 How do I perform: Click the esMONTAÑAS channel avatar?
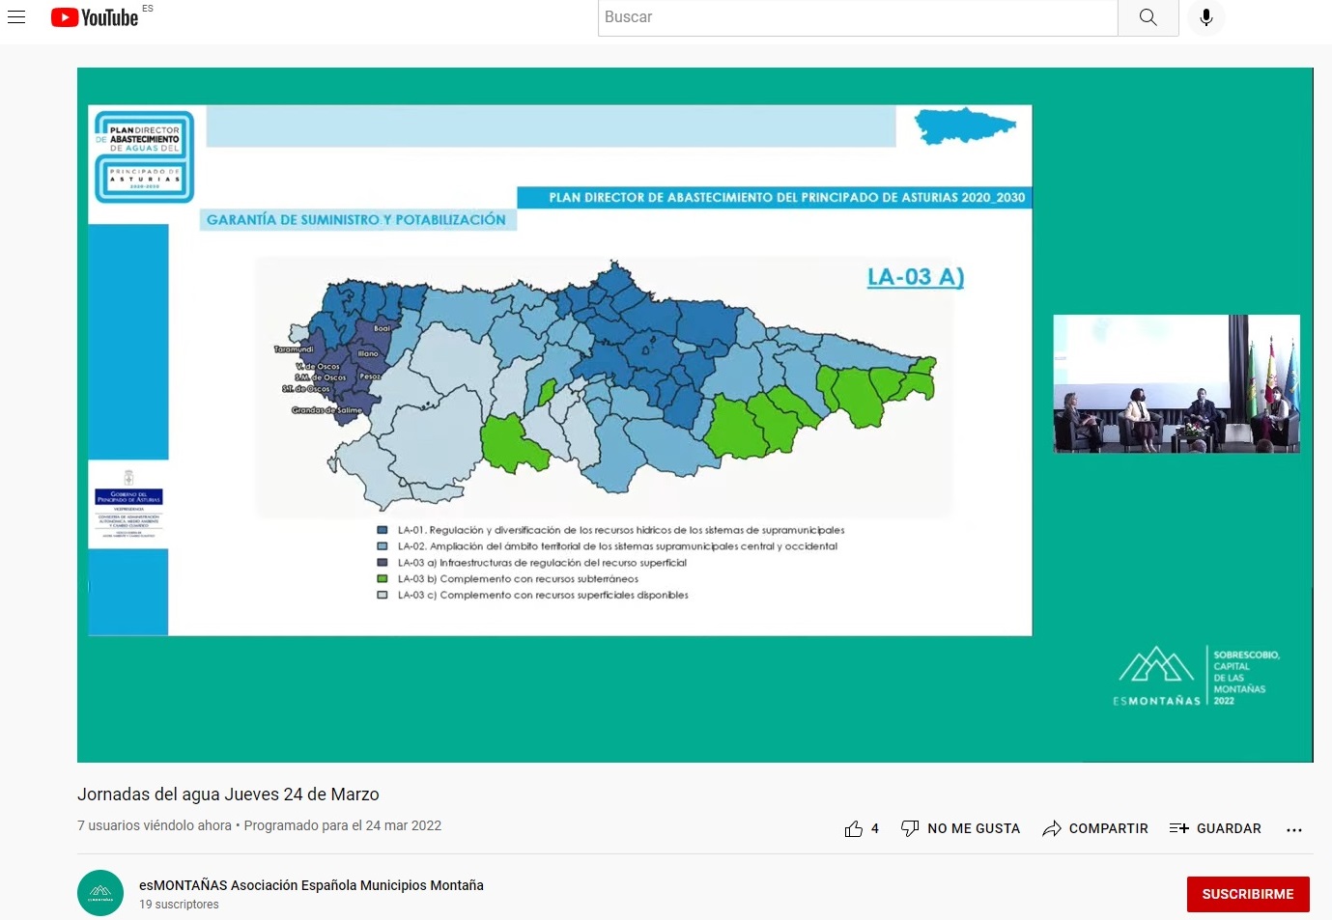(x=100, y=893)
